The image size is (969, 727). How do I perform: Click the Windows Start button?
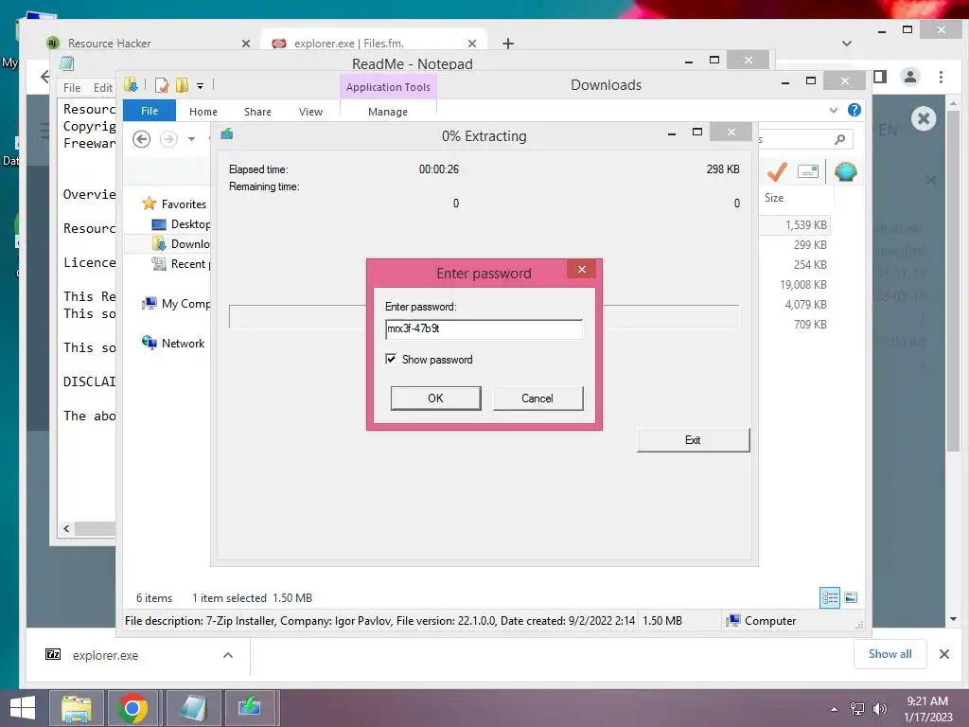coord(23,708)
